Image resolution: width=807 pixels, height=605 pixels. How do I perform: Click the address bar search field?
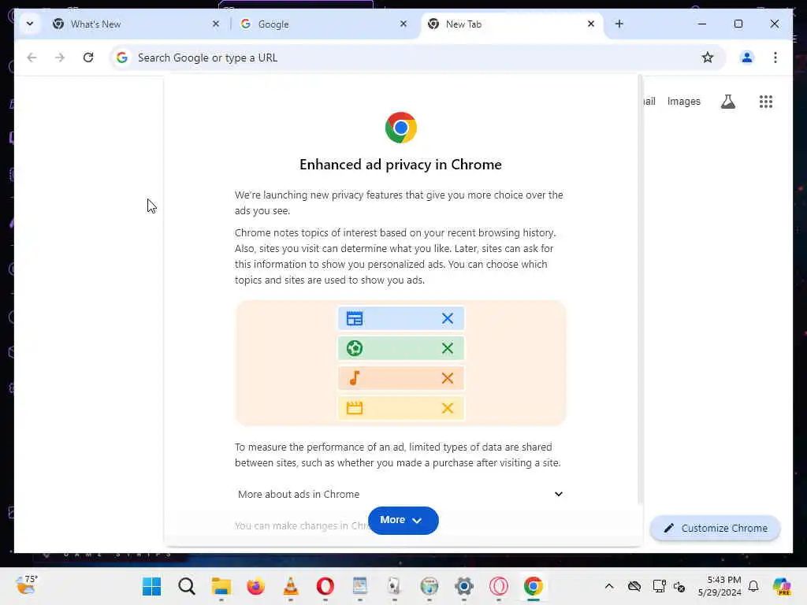[x=417, y=58]
